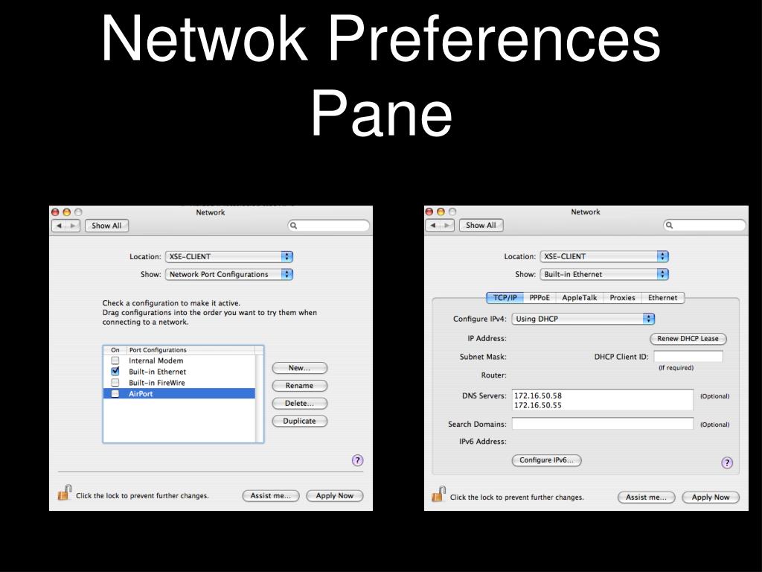Switch to the PPPoE tab
The image size is (762, 572).
click(x=540, y=298)
